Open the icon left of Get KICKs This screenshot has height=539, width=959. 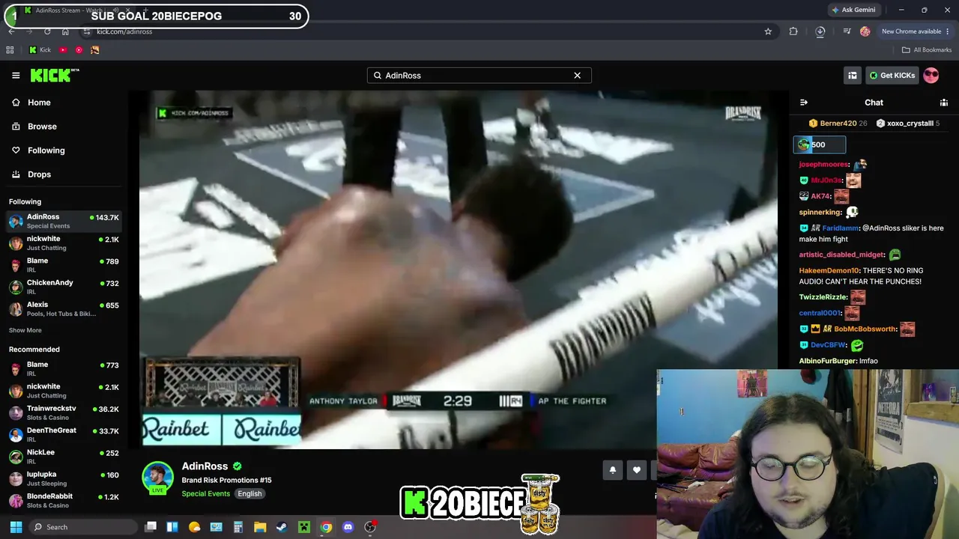click(x=852, y=75)
